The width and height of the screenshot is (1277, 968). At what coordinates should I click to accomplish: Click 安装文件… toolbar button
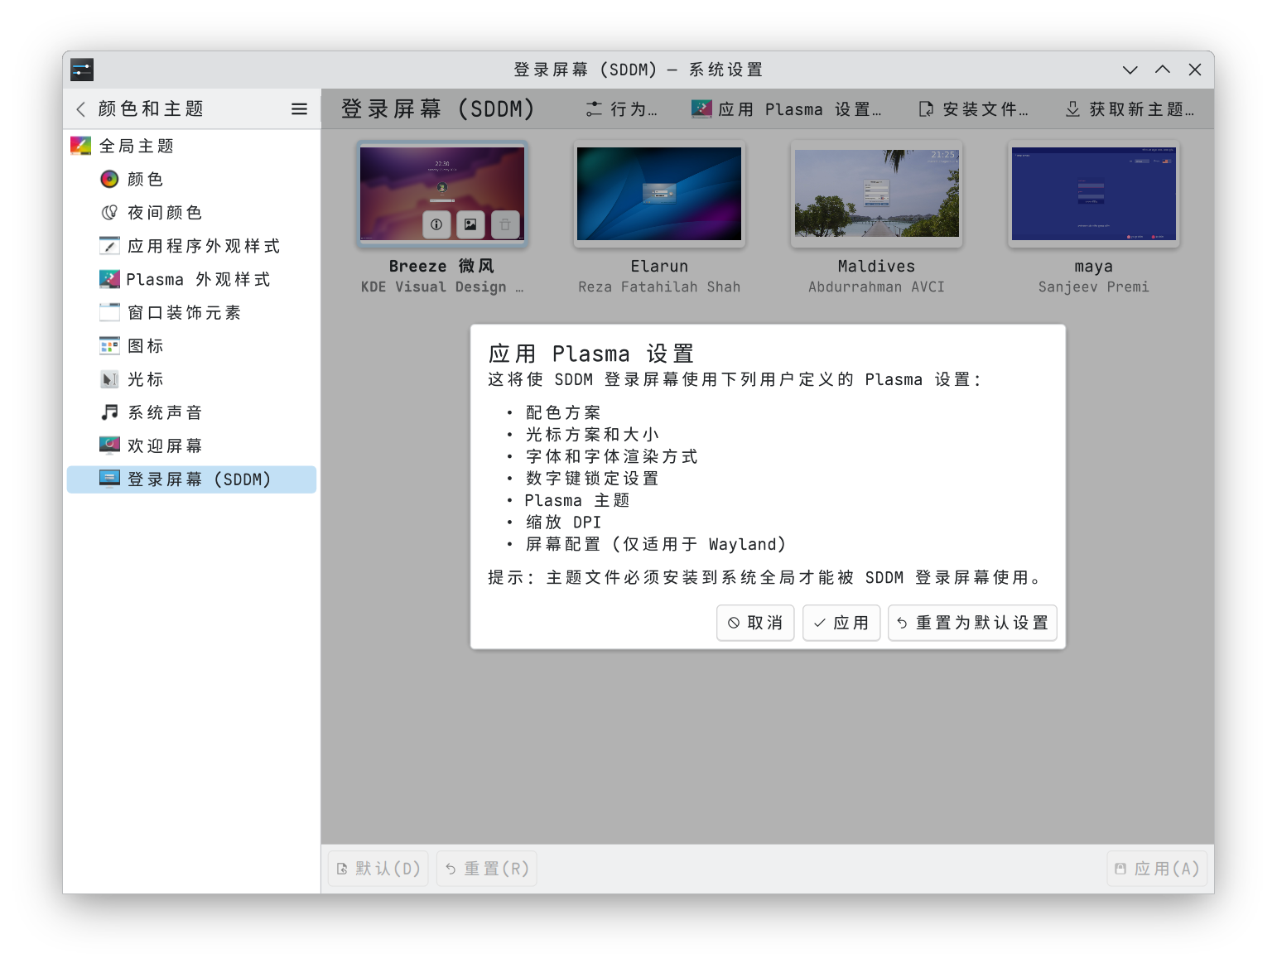(974, 109)
